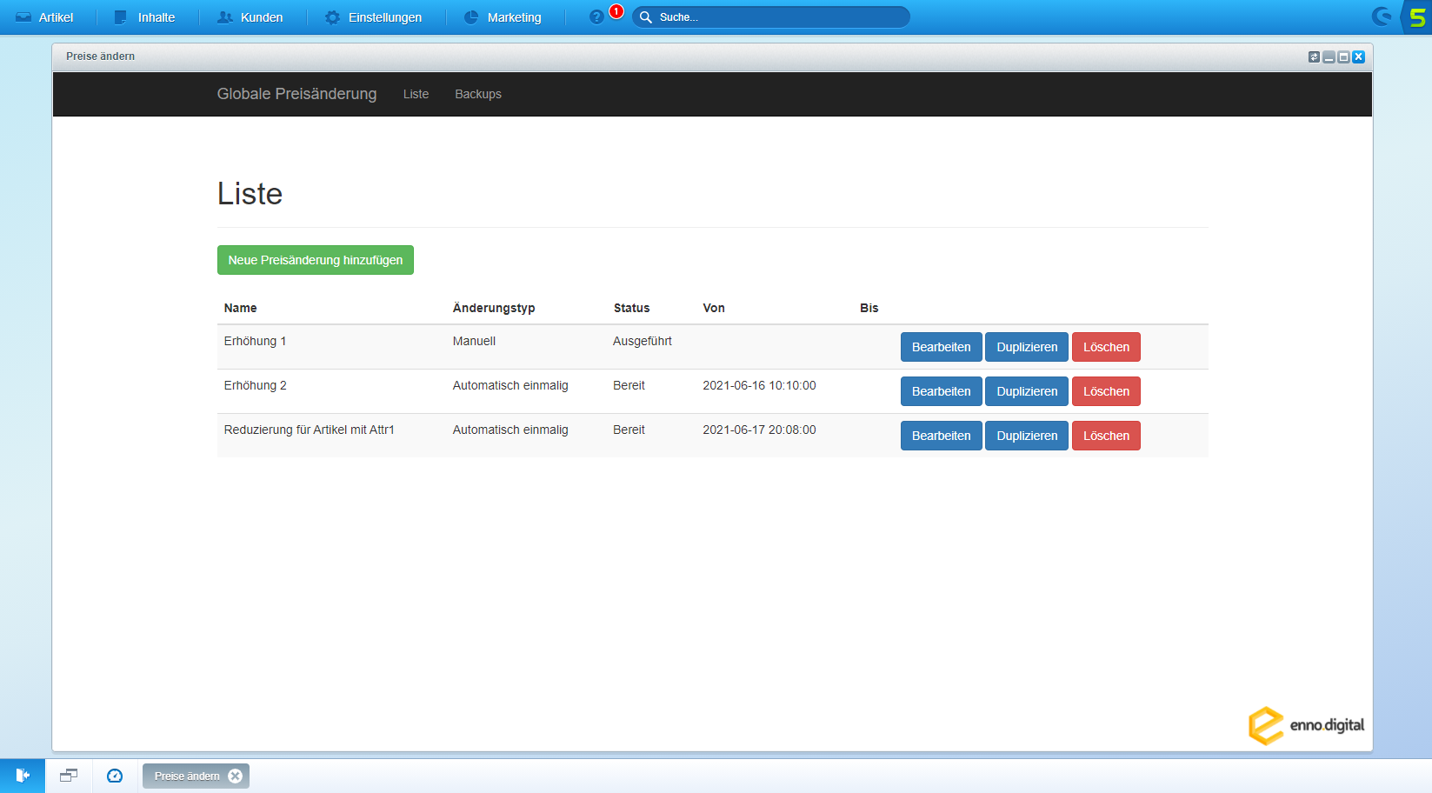
Task: Click the Bis column header
Action: point(869,308)
